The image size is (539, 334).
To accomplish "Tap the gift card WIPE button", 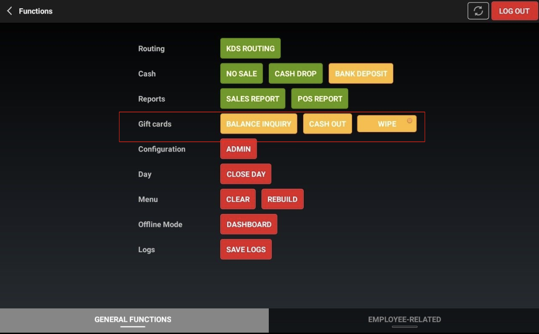I will point(386,124).
